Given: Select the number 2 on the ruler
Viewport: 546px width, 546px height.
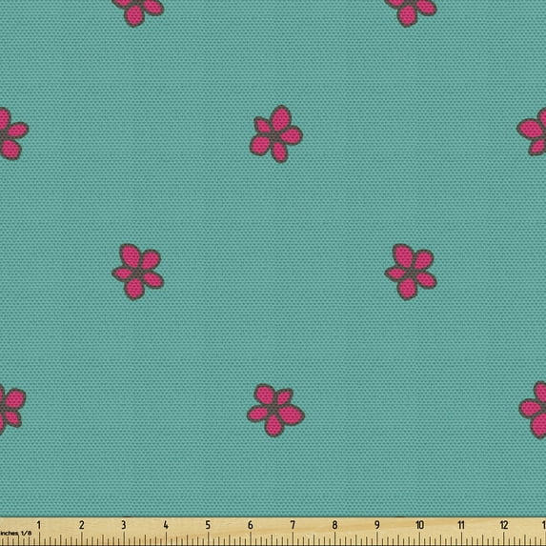Looking at the screenshot, I should coord(82,525).
